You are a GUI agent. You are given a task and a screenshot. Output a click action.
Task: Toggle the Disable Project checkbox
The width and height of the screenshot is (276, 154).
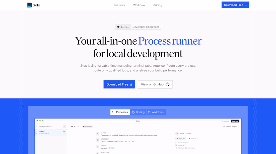click(224, 127)
